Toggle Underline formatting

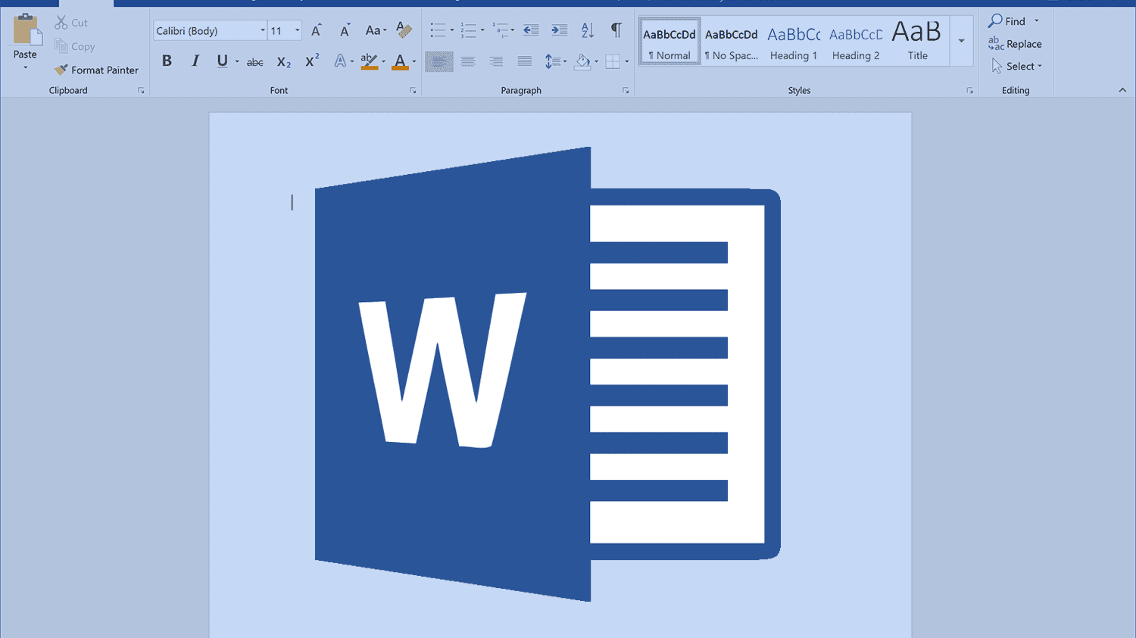222,61
